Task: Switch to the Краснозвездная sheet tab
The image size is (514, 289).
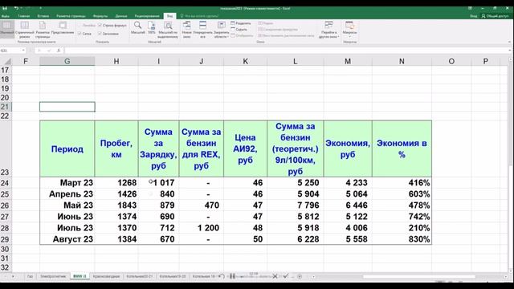Action: [106, 276]
